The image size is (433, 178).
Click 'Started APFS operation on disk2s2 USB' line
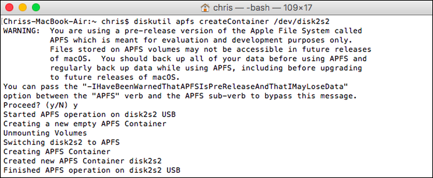click(90, 114)
